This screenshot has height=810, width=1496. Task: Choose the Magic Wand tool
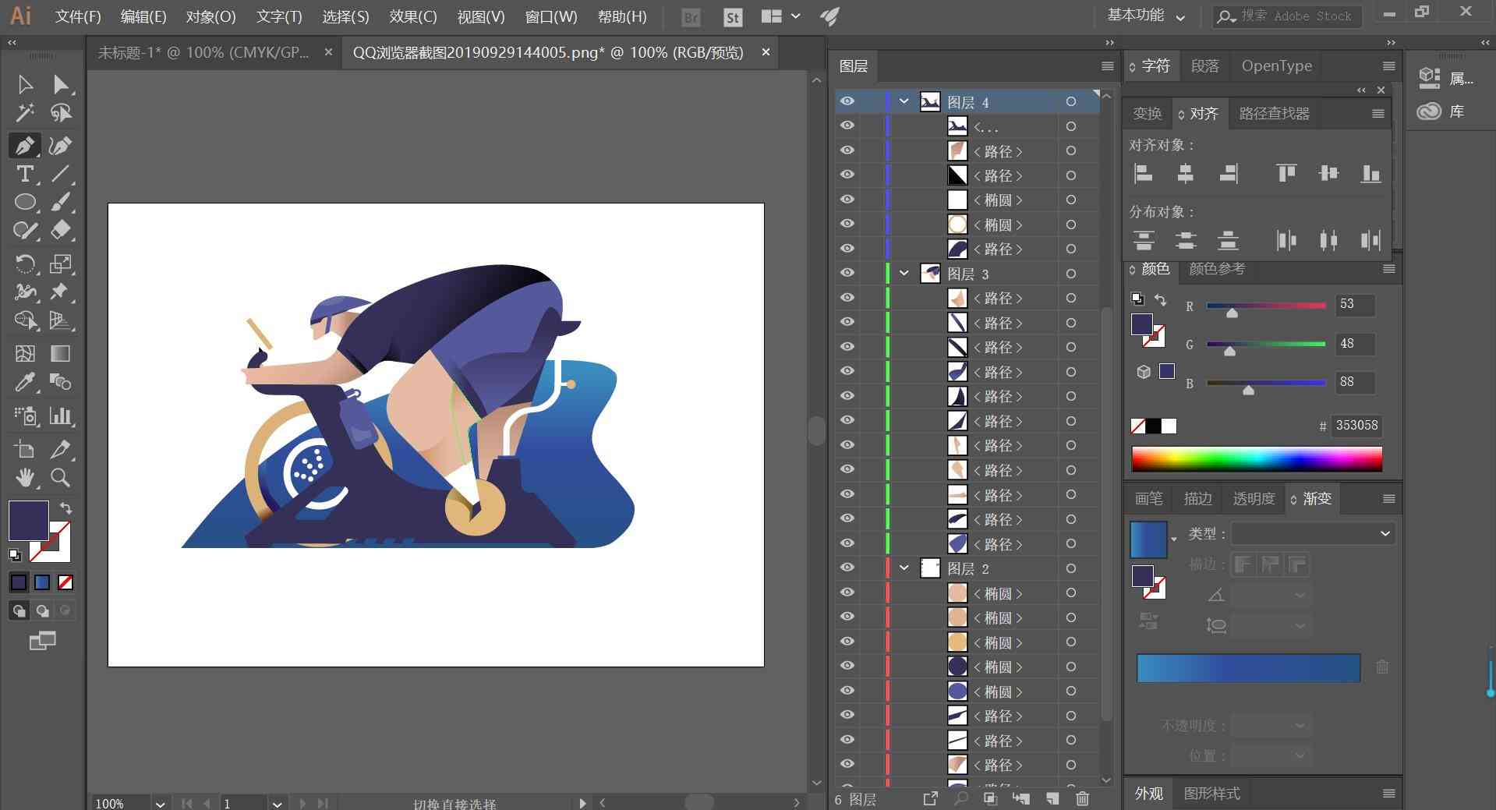(24, 114)
